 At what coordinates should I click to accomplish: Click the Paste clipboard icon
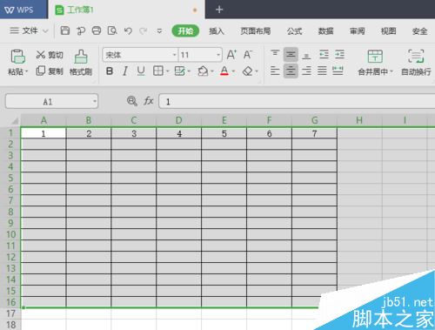pos(17,57)
